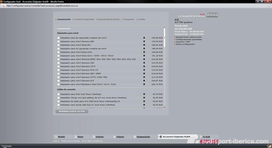Click the site icon in address bar
Screen dimensions: 272x148
(3, 6)
